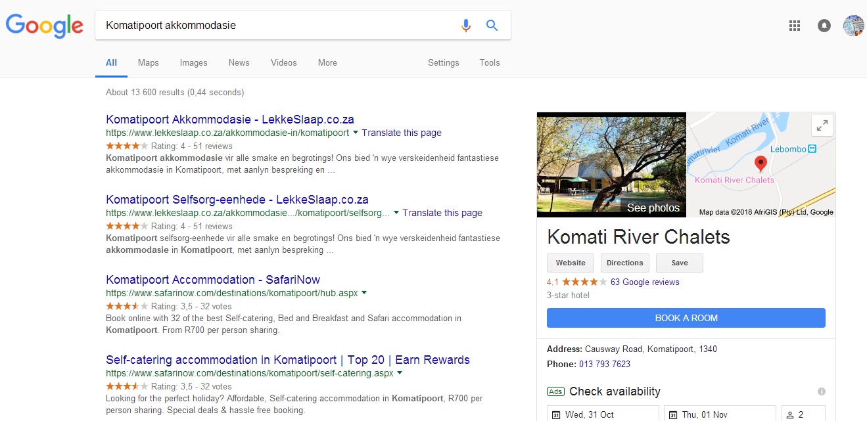Open the account profile avatar

click(853, 26)
